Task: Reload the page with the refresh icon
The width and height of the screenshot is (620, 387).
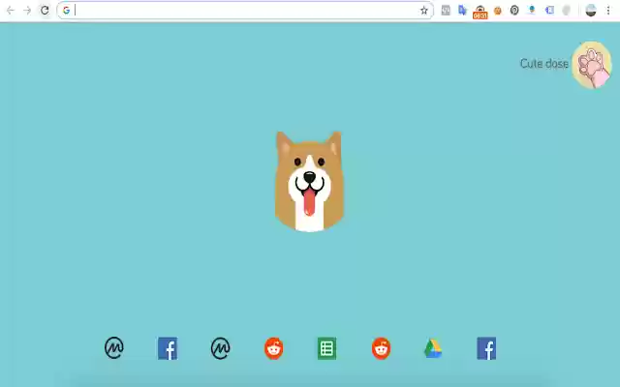Action: pos(45,11)
